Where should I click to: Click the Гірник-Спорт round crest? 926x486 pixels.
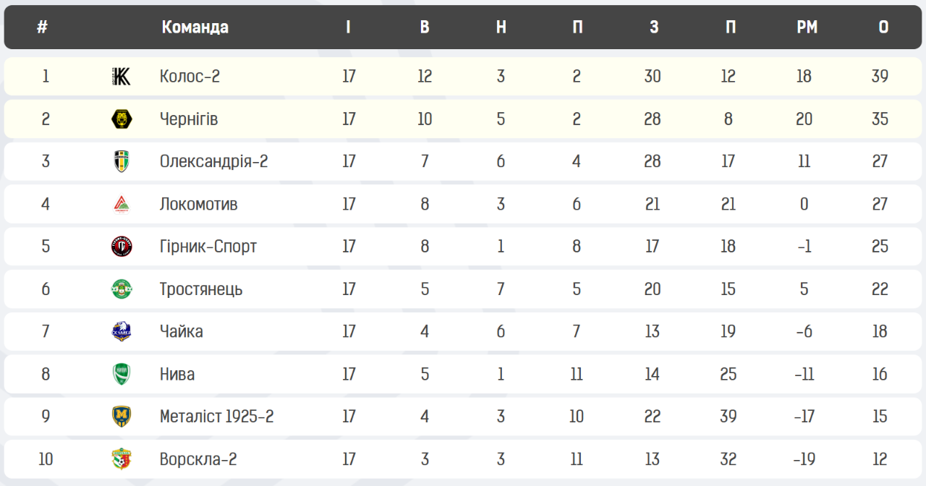tap(122, 247)
